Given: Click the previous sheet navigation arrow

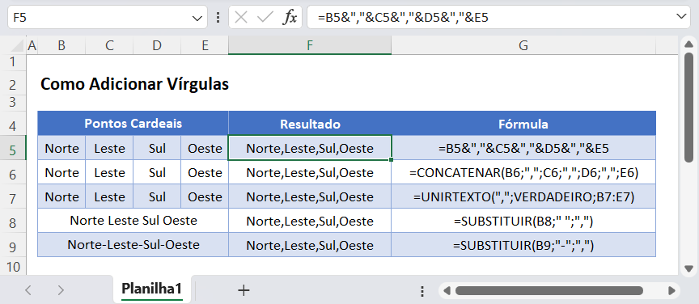Looking at the screenshot, I should 28,290.
